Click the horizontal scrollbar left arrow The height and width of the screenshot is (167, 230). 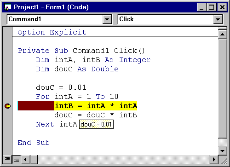click(26, 160)
